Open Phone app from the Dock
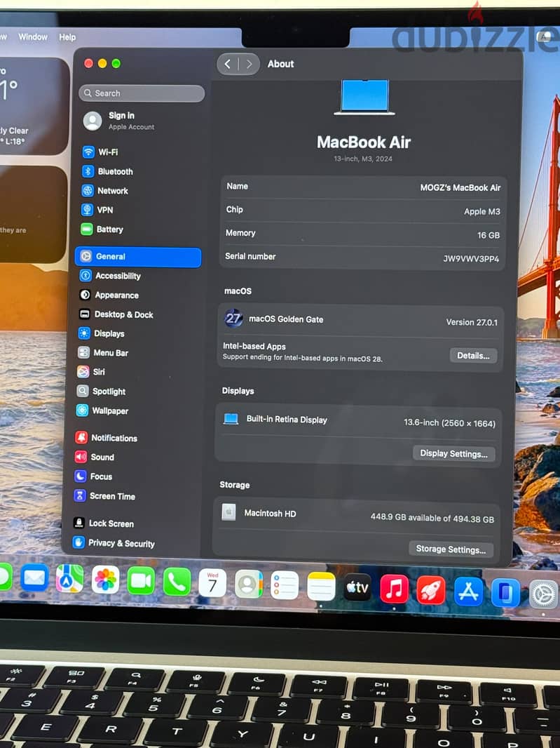 [x=177, y=582]
